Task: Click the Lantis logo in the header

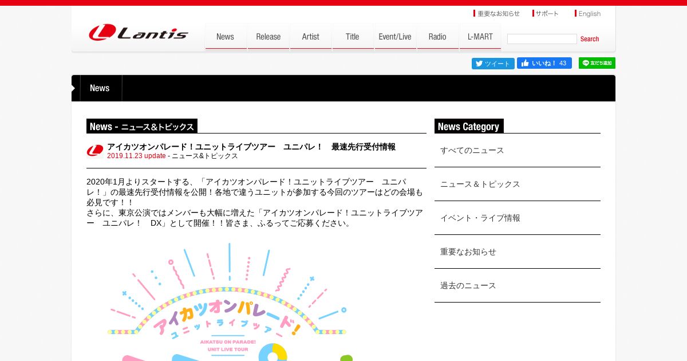Action: tap(139, 33)
